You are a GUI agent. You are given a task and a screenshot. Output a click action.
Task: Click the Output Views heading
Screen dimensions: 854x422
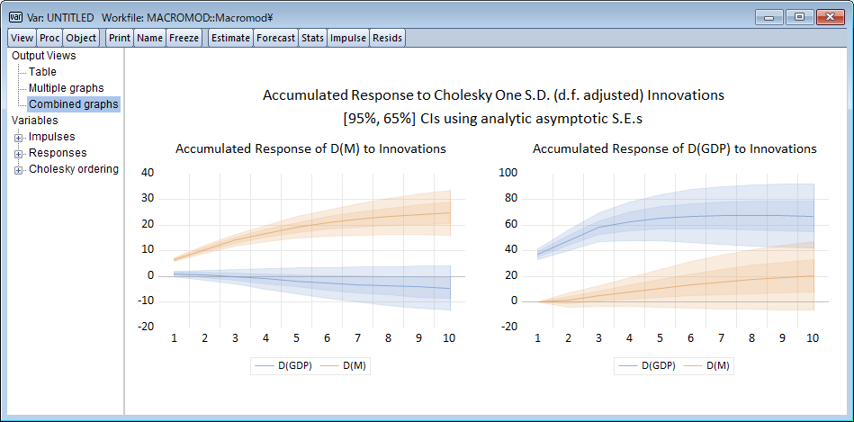[x=44, y=56]
